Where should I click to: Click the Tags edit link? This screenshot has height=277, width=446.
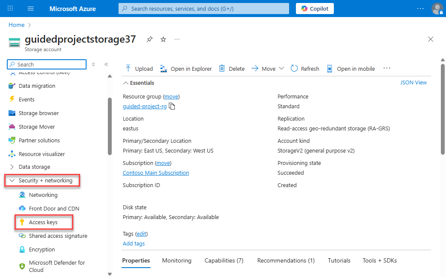(142, 234)
